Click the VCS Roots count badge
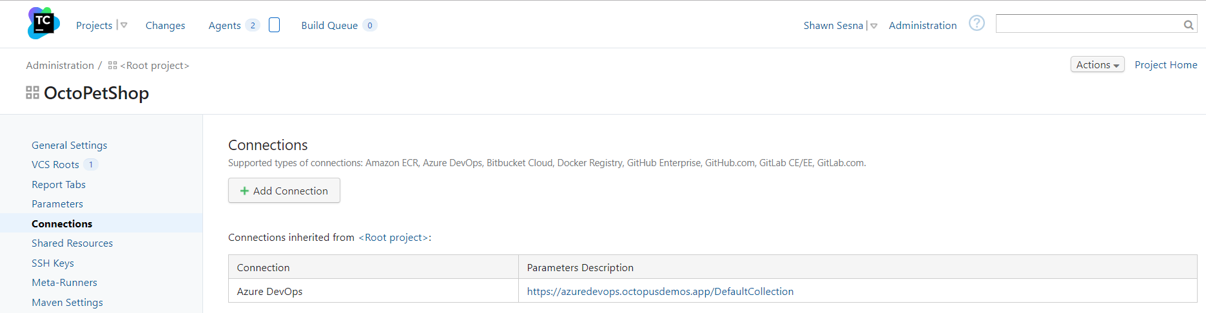Viewport: 1206px width, 313px height. pyautogui.click(x=91, y=165)
